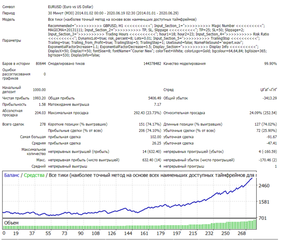
Task: Click the modelled ticks value 144378482
Action: pos(152,64)
